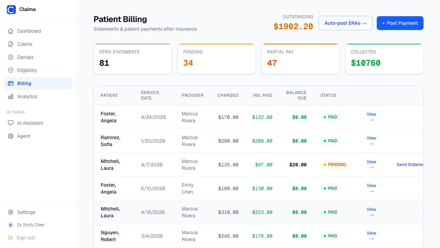Click the Claims document icon
This screenshot has height=248, width=440.
[x=11, y=44]
